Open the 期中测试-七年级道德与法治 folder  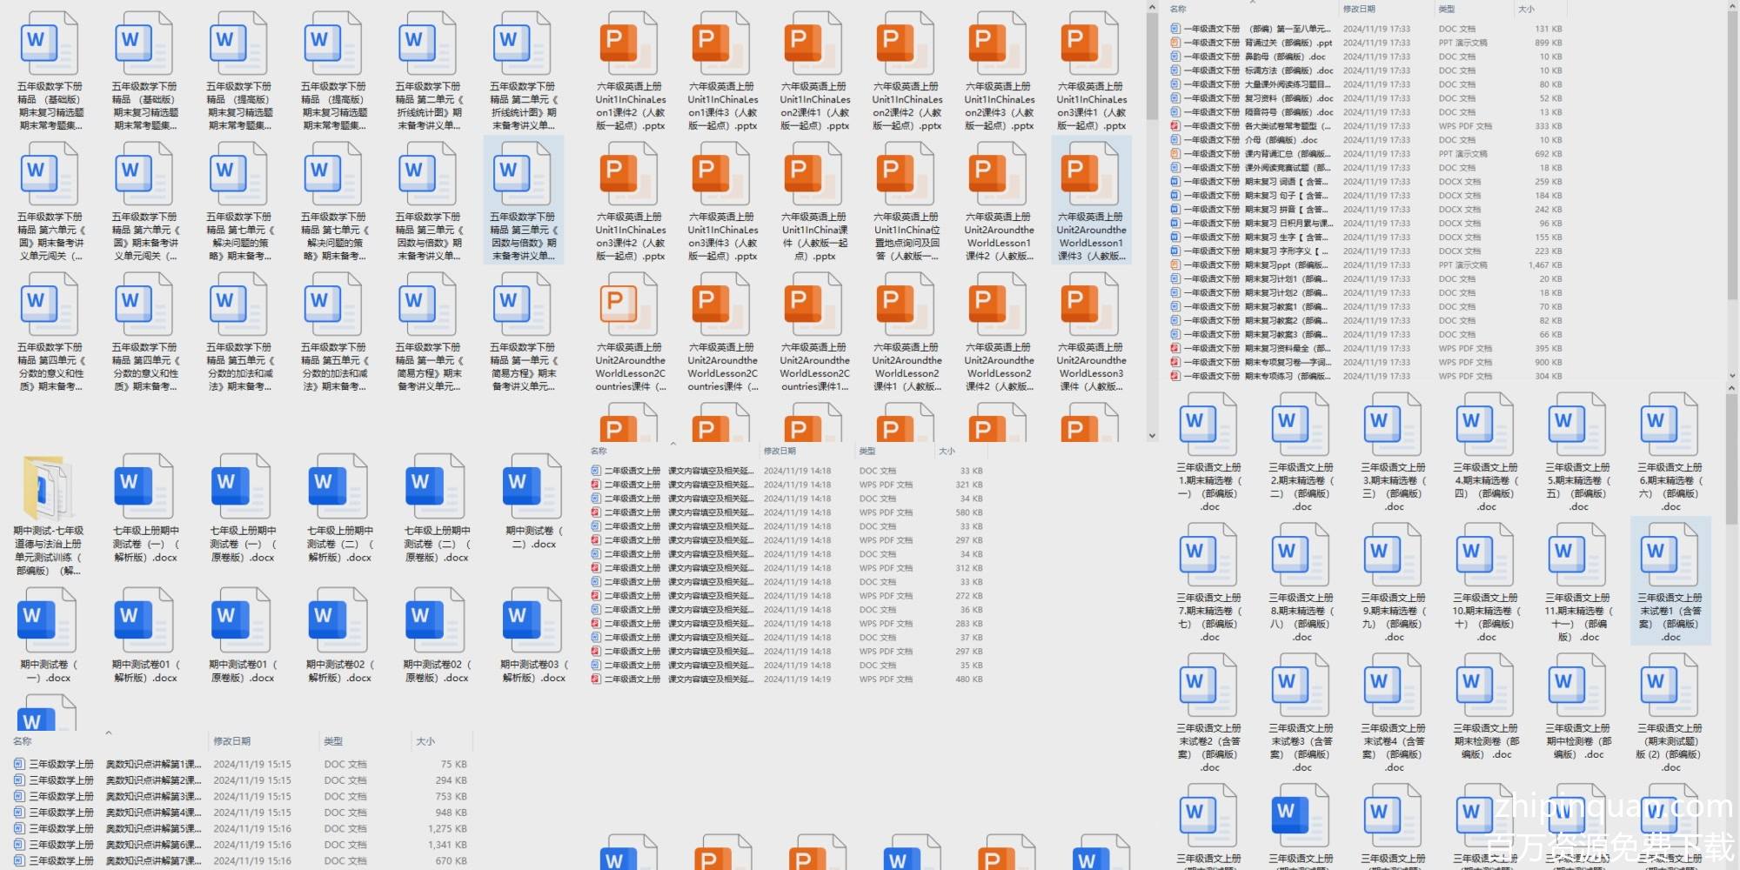coord(48,490)
